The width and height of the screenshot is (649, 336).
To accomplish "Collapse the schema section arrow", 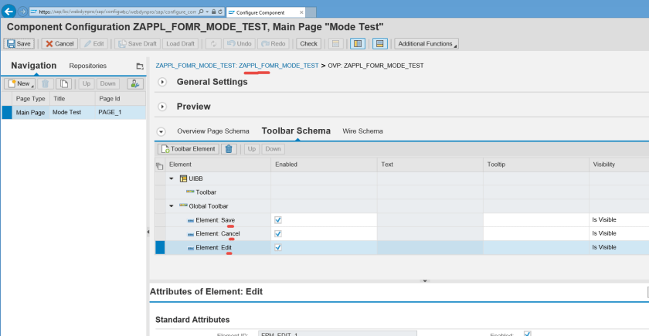I will (x=161, y=131).
